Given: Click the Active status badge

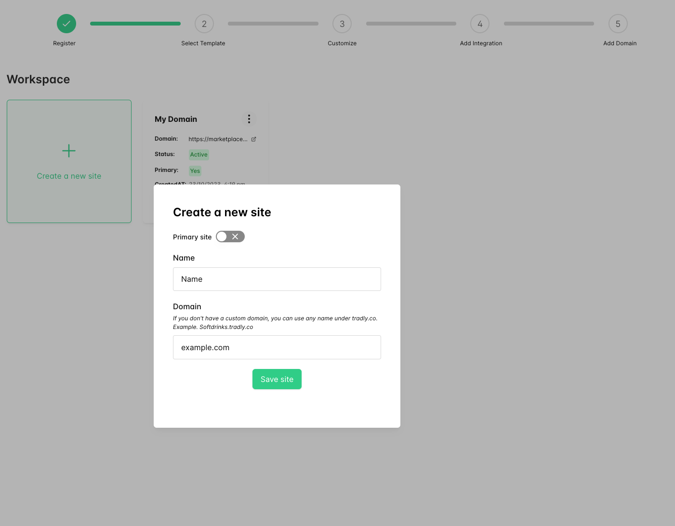Looking at the screenshot, I should tap(199, 154).
